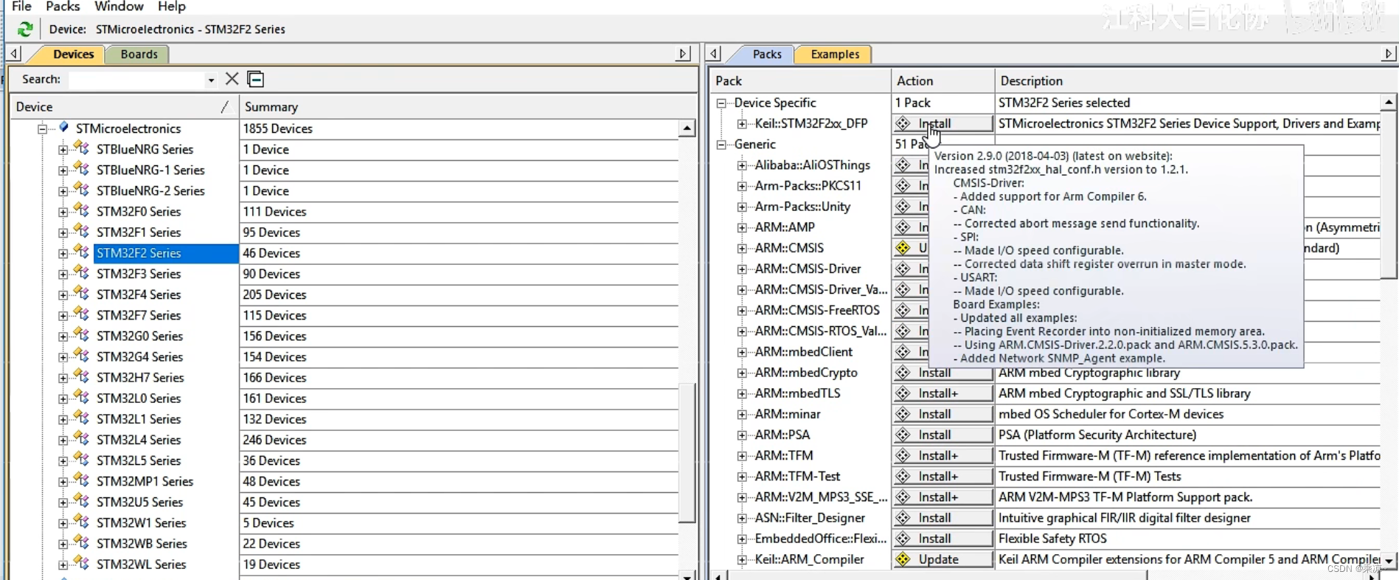Select the Arm-Packs::Unity pack row
This screenshot has height=580, width=1399.
pyautogui.click(x=802, y=207)
